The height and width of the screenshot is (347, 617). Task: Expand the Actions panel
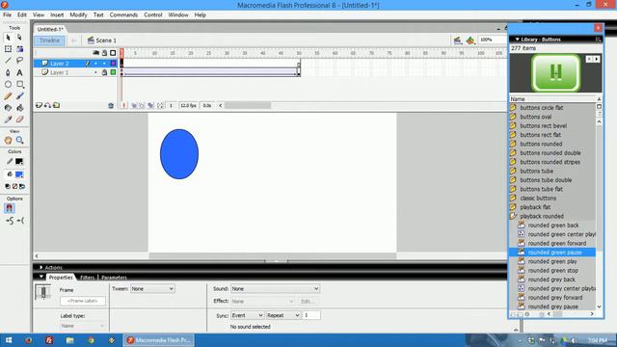40,268
